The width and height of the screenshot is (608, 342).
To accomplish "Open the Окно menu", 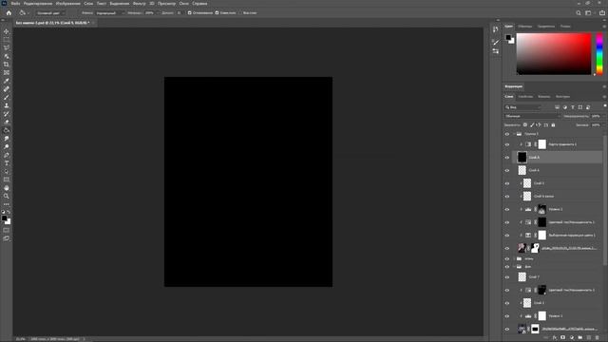I will (183, 3).
